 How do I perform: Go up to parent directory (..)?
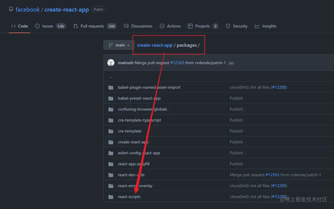point(111,77)
